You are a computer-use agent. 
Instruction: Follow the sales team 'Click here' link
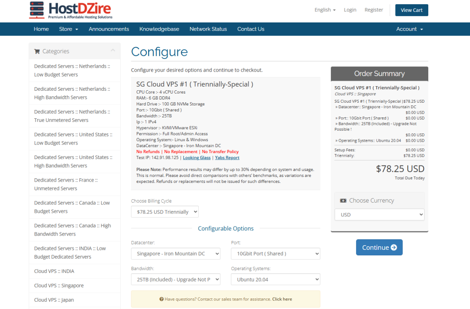pyautogui.click(x=282, y=299)
